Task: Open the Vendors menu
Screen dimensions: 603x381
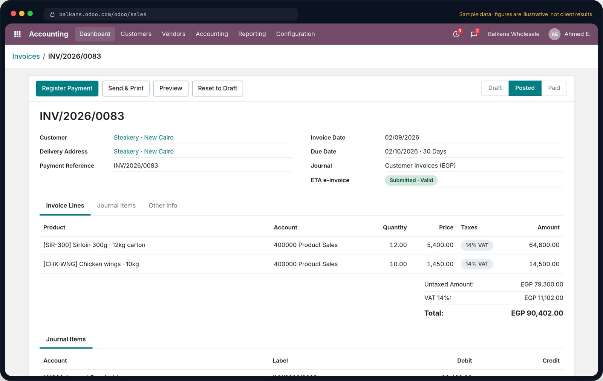Action: point(173,34)
